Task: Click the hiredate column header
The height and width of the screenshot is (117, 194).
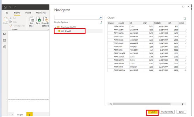Action: 161,23
